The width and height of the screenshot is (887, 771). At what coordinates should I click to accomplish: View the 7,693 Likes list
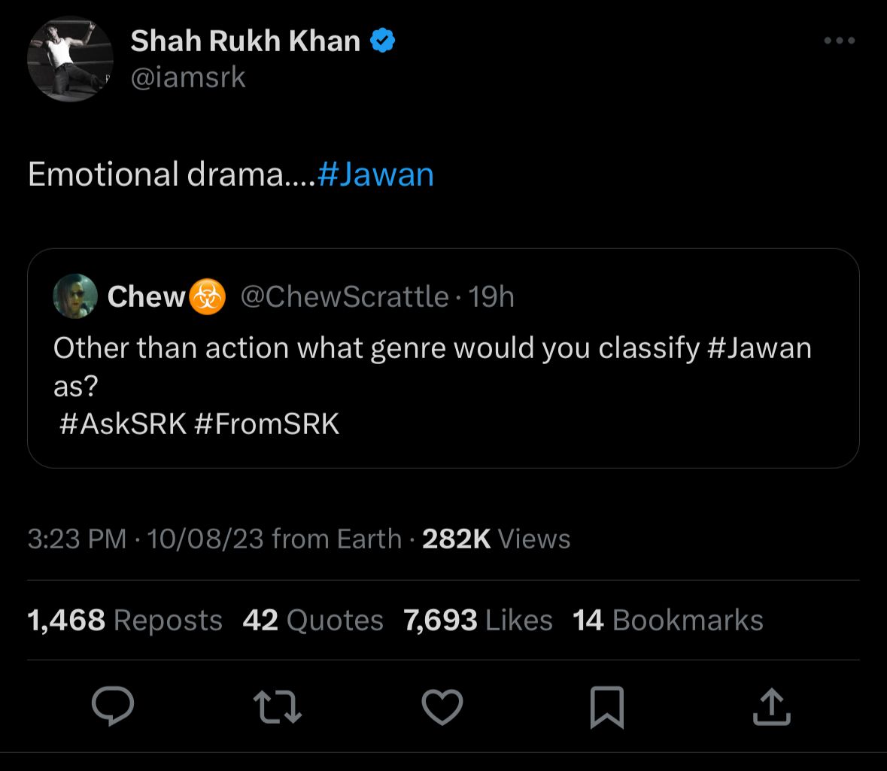478,620
